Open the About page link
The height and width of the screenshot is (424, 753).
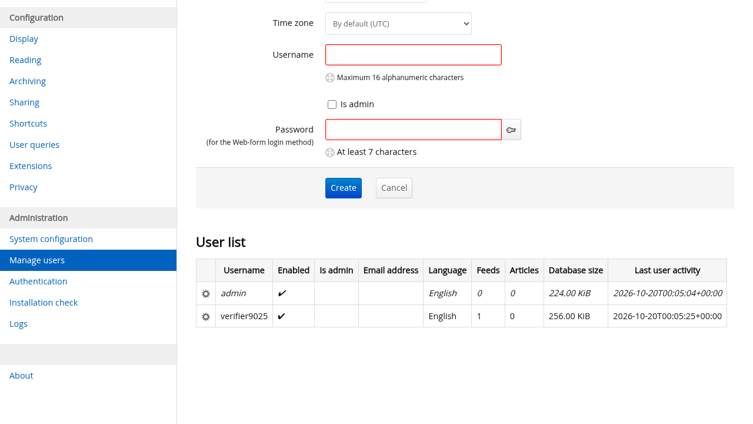click(21, 376)
